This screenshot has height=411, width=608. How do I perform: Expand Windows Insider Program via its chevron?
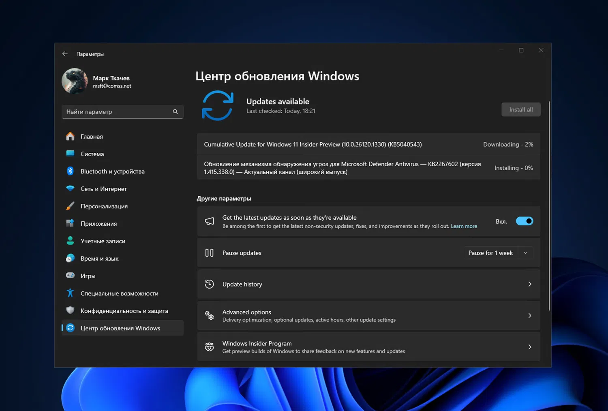pyautogui.click(x=530, y=347)
